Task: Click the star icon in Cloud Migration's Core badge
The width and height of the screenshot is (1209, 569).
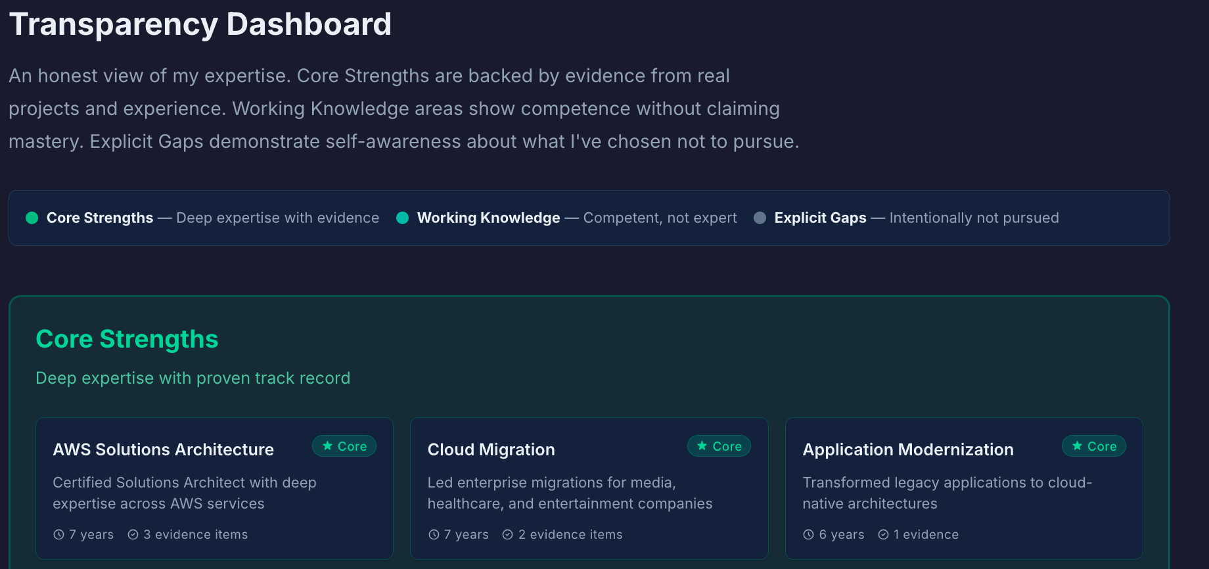Action: point(702,446)
